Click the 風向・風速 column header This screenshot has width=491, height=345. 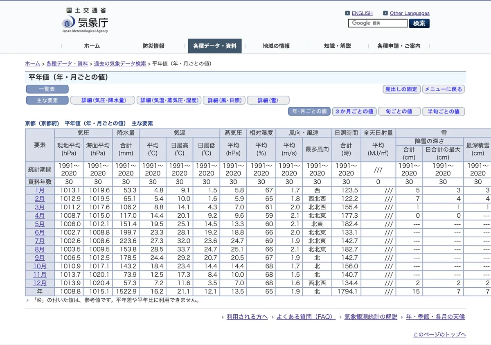click(x=304, y=133)
